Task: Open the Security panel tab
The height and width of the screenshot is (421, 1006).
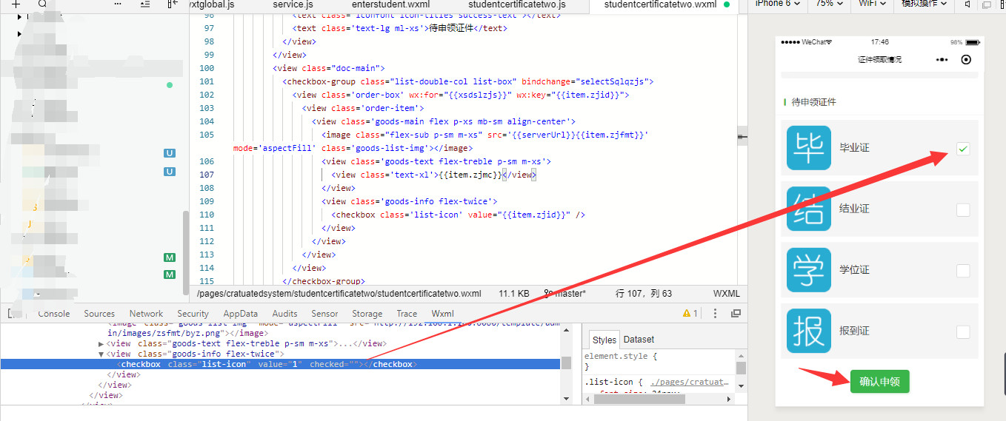Action: [193, 314]
